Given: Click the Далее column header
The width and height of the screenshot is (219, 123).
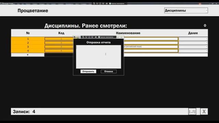Looking at the screenshot, I should [x=193, y=33].
